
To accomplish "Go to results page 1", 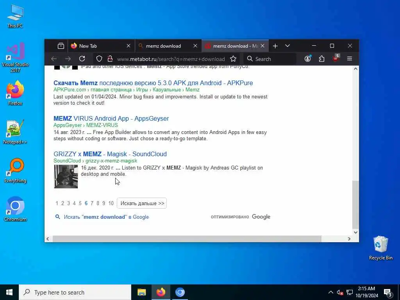I will pos(57,203).
